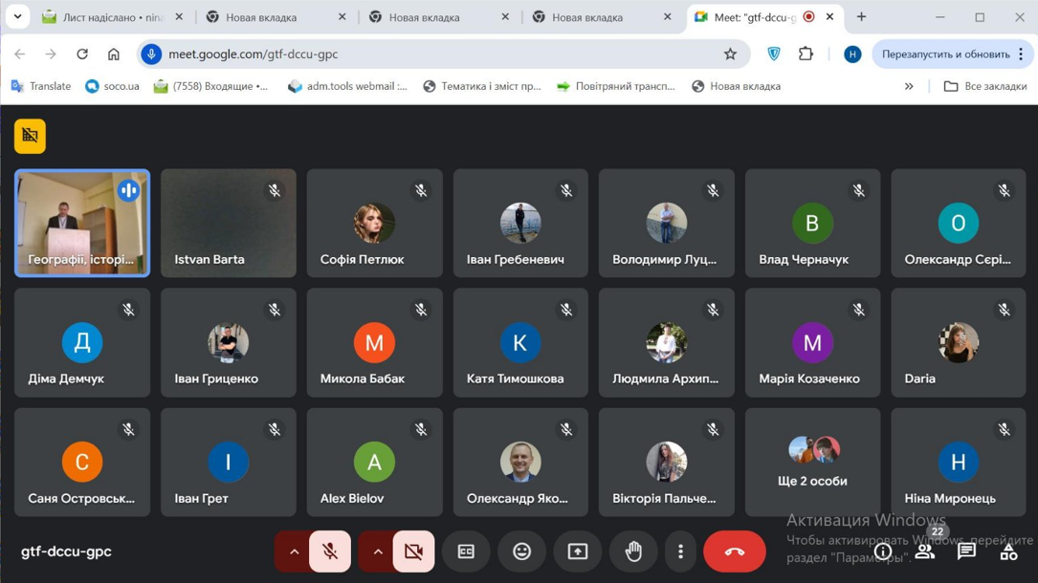The width and height of the screenshot is (1038, 583).
Task: Switch to the third Новая вкладка tab
Action: [601, 17]
